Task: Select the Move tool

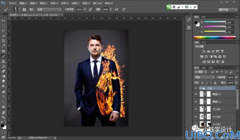Action: (x=3, y=20)
